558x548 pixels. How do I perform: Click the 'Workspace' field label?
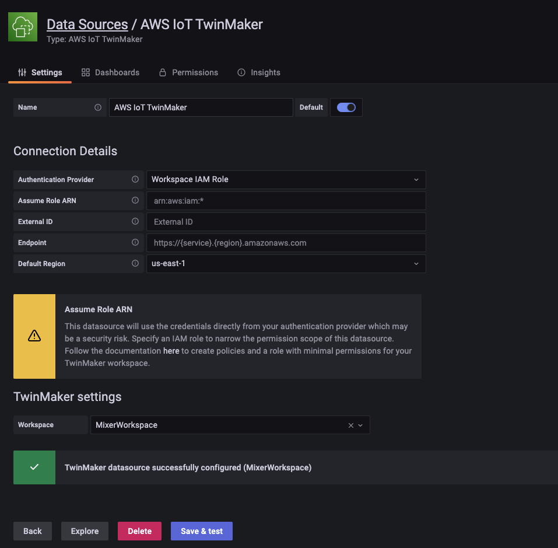click(x=36, y=425)
